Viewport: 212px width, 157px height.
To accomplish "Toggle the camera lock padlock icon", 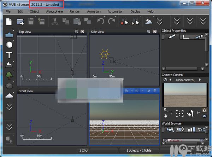I will point(205,110).
